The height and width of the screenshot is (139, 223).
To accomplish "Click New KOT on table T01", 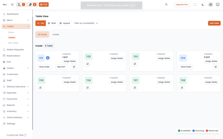I will click(61, 67).
